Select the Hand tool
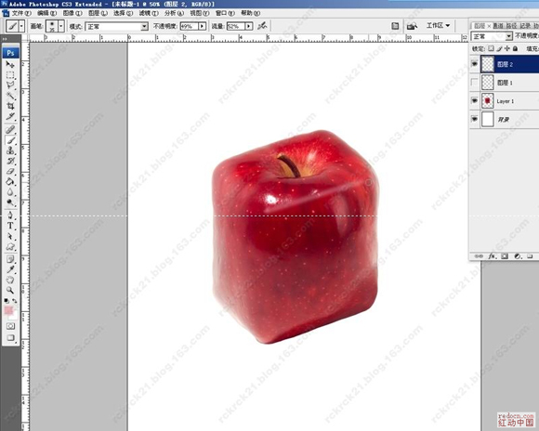 10,280
